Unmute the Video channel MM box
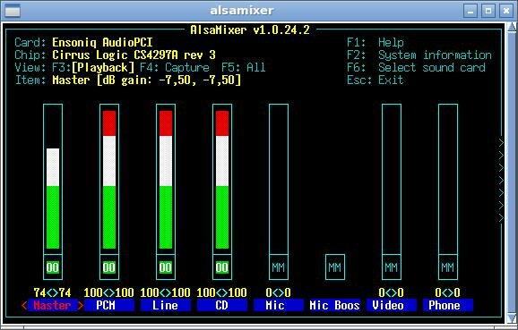 (x=392, y=267)
